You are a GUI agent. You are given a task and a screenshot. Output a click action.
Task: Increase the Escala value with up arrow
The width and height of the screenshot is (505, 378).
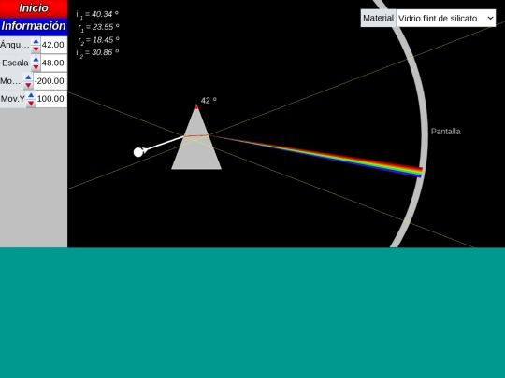click(x=36, y=59)
